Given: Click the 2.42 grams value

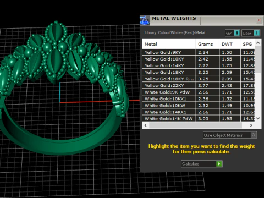Looking at the screenshot, I should coord(203,59).
